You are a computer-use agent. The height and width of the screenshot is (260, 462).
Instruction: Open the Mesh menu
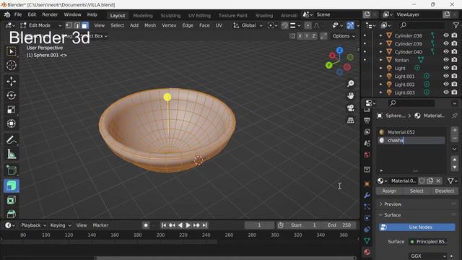click(150, 25)
